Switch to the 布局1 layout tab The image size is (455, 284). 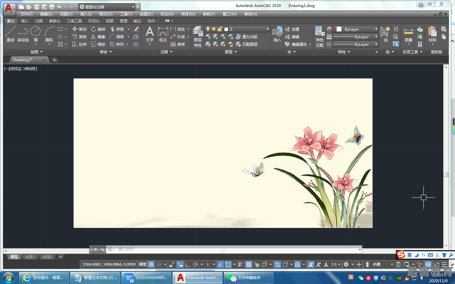click(x=30, y=257)
